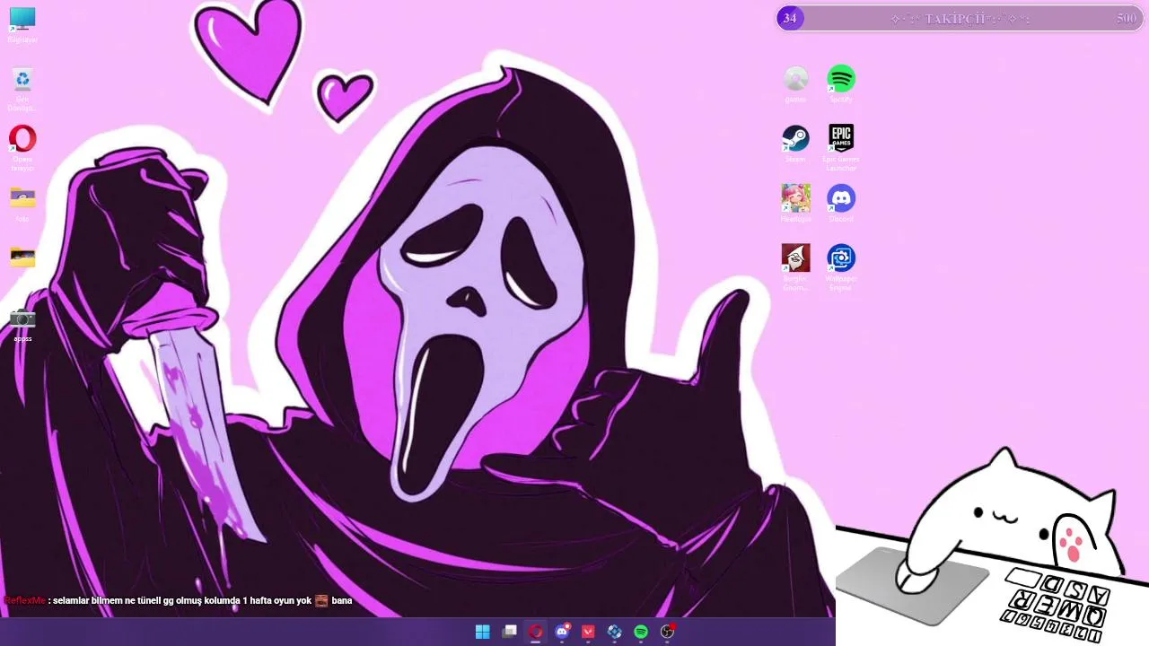1149x646 pixels.
Task: Switch to Opera in the taskbar
Action: pos(536,632)
